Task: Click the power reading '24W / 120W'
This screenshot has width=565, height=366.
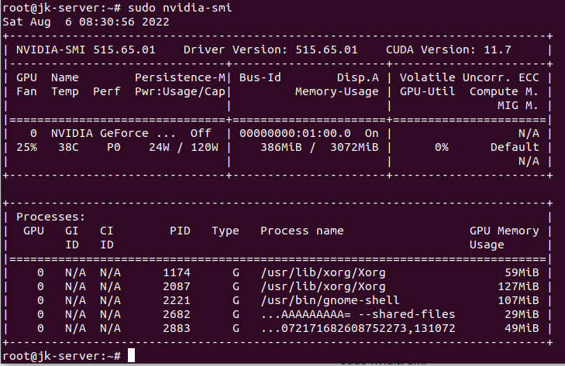Action: click(x=184, y=147)
